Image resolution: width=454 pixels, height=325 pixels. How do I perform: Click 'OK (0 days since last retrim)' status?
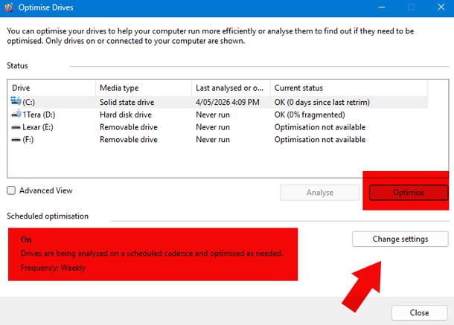tap(322, 102)
